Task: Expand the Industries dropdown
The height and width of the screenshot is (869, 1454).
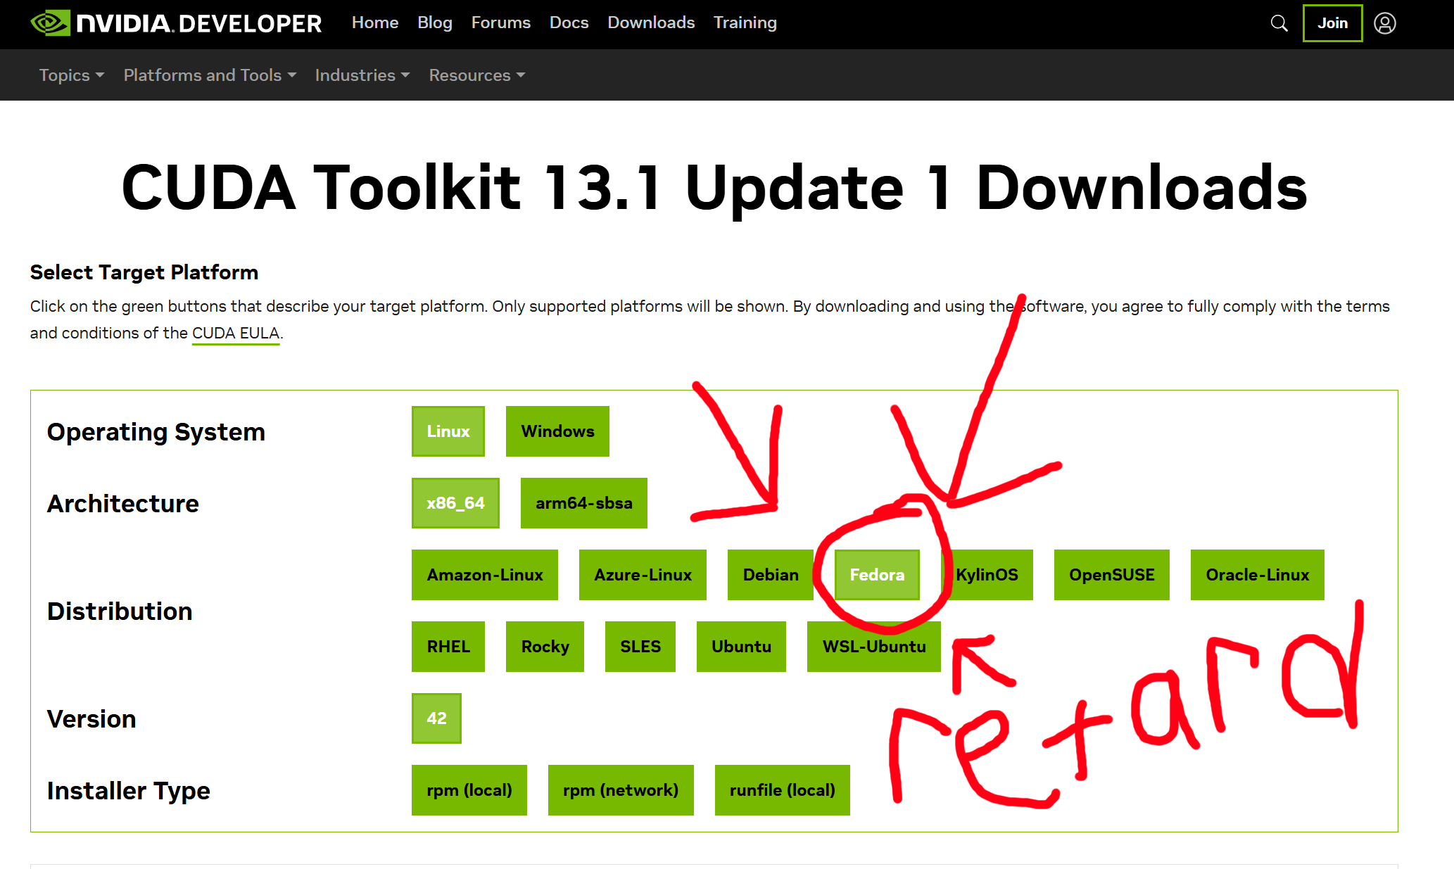Action: pyautogui.click(x=362, y=75)
